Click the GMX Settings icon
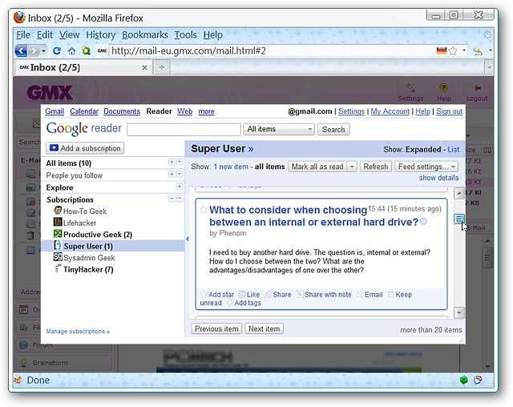Screen dimensions: 513x407 [x=410, y=88]
